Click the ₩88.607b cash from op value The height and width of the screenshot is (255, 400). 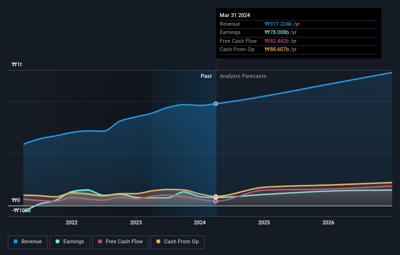pyautogui.click(x=277, y=50)
